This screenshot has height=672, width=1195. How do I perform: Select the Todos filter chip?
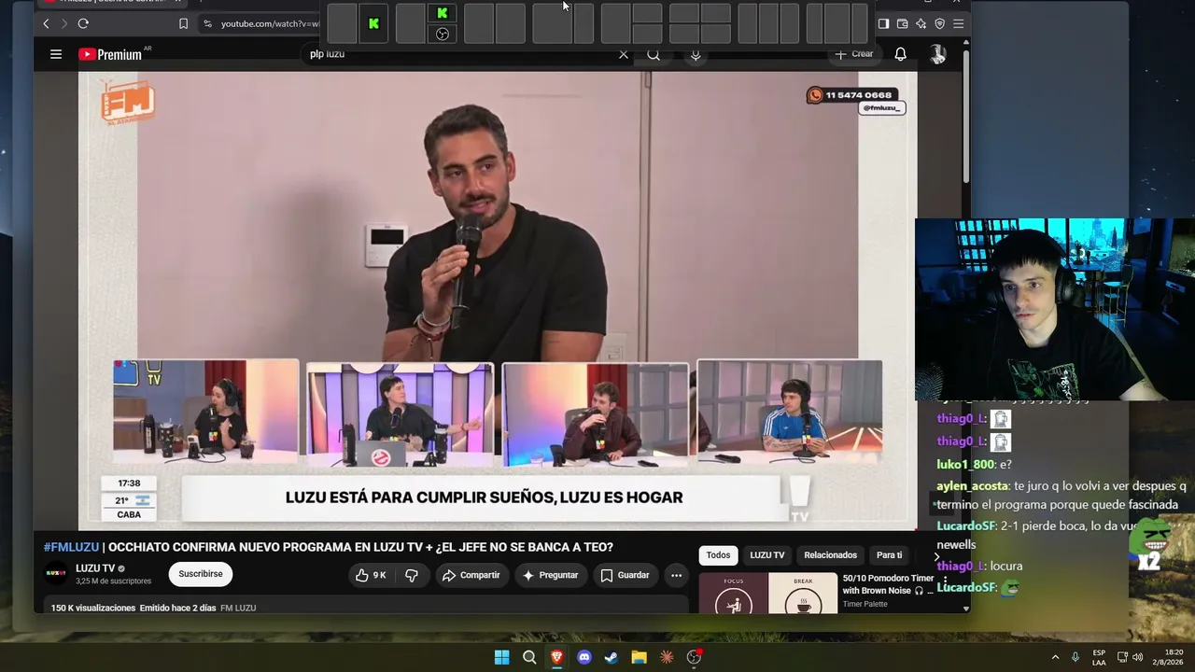718,555
